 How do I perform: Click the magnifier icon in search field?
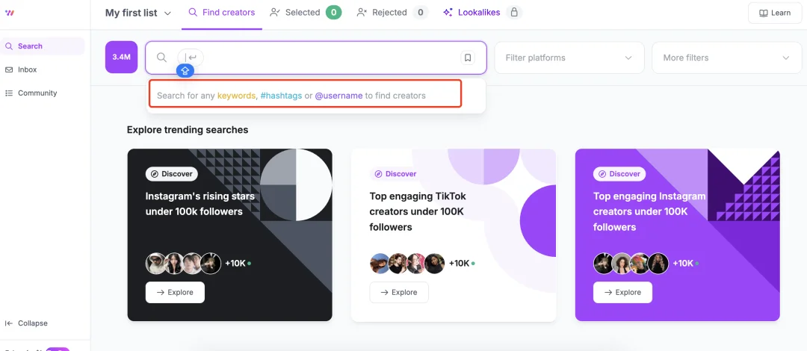[161, 58]
